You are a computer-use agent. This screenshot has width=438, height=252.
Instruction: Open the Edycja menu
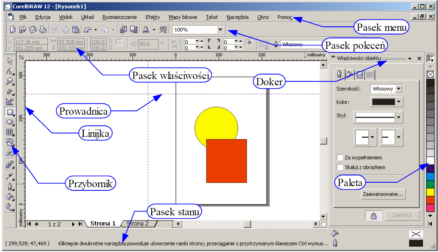click(x=43, y=17)
